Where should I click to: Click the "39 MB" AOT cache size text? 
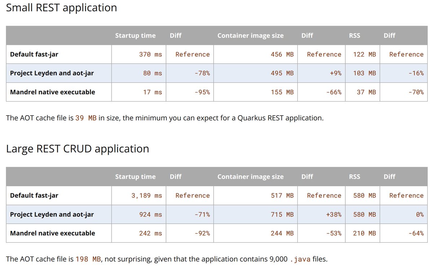(x=86, y=118)
